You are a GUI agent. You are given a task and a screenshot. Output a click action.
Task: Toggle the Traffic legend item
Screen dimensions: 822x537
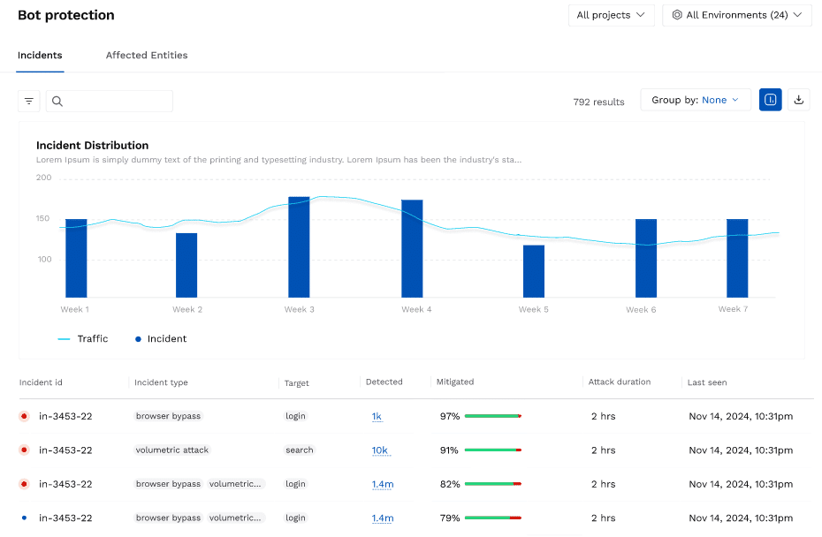[x=83, y=338]
